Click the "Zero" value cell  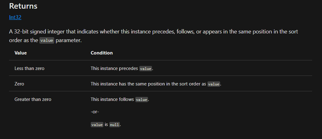click(x=19, y=84)
